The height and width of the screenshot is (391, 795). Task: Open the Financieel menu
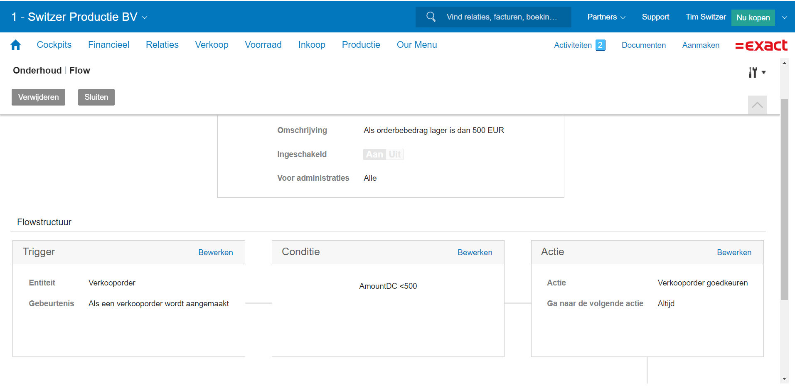pos(108,45)
